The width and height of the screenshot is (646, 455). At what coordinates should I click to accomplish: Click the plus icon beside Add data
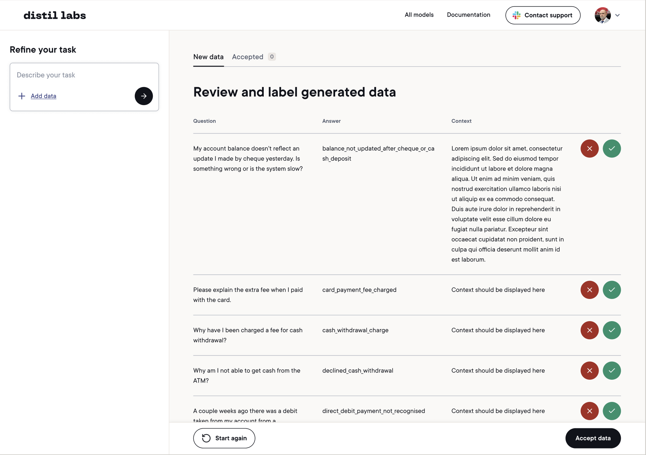point(21,96)
